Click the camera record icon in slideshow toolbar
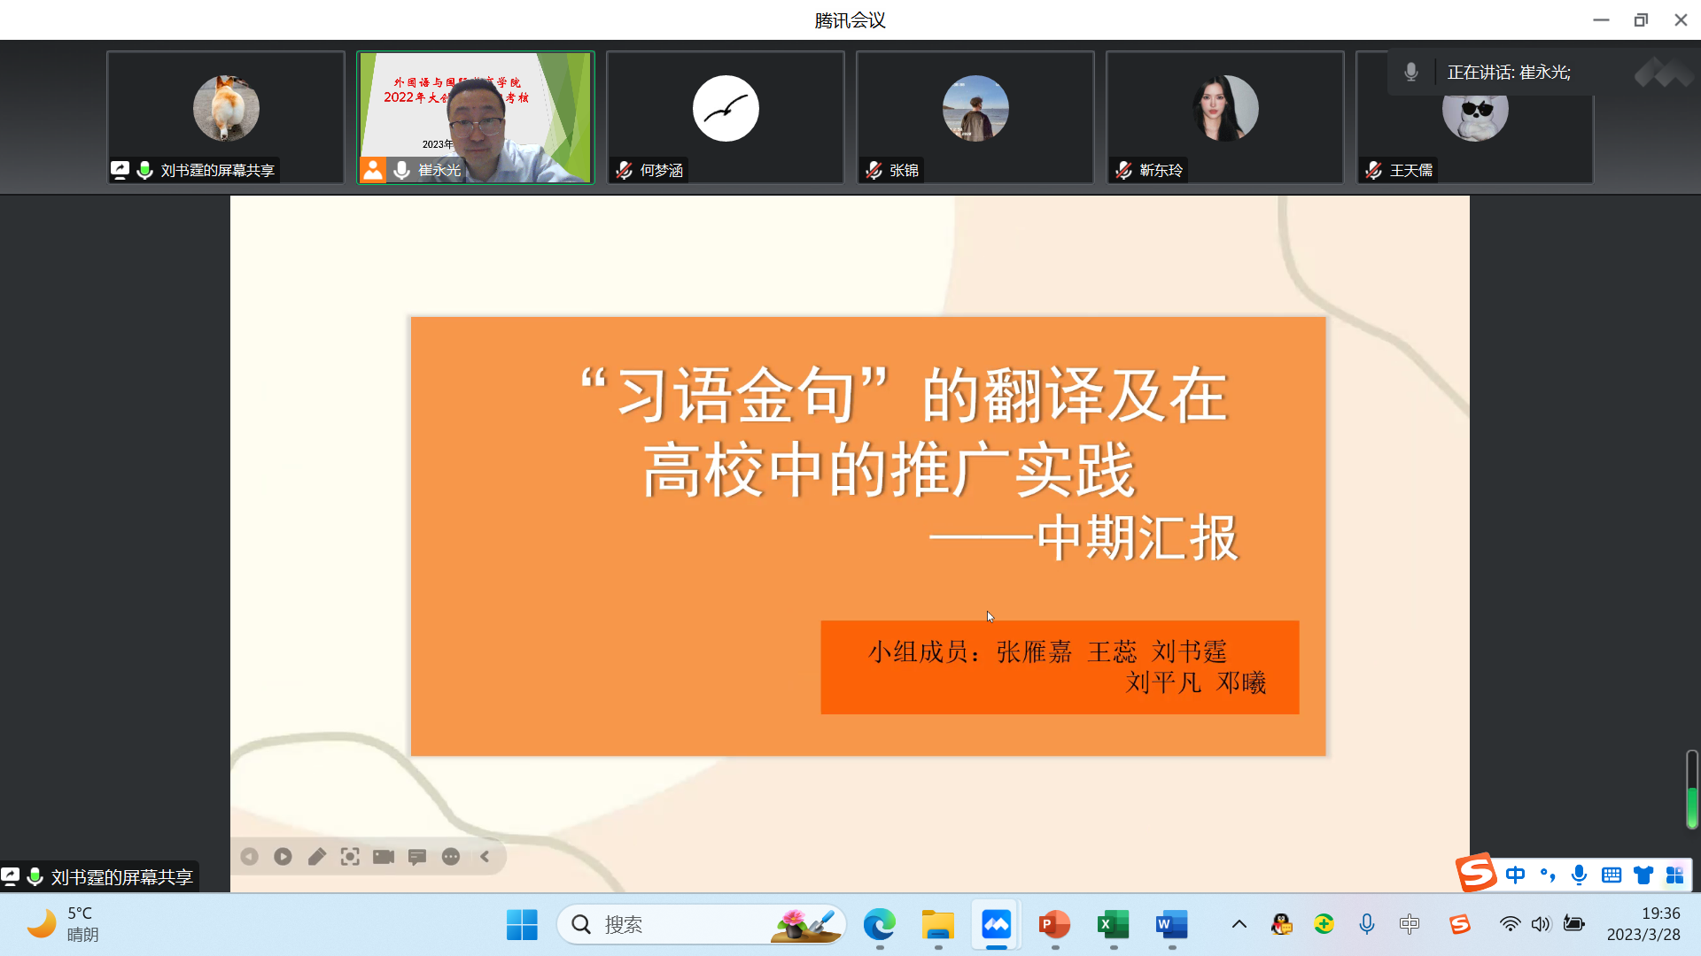 (x=384, y=857)
